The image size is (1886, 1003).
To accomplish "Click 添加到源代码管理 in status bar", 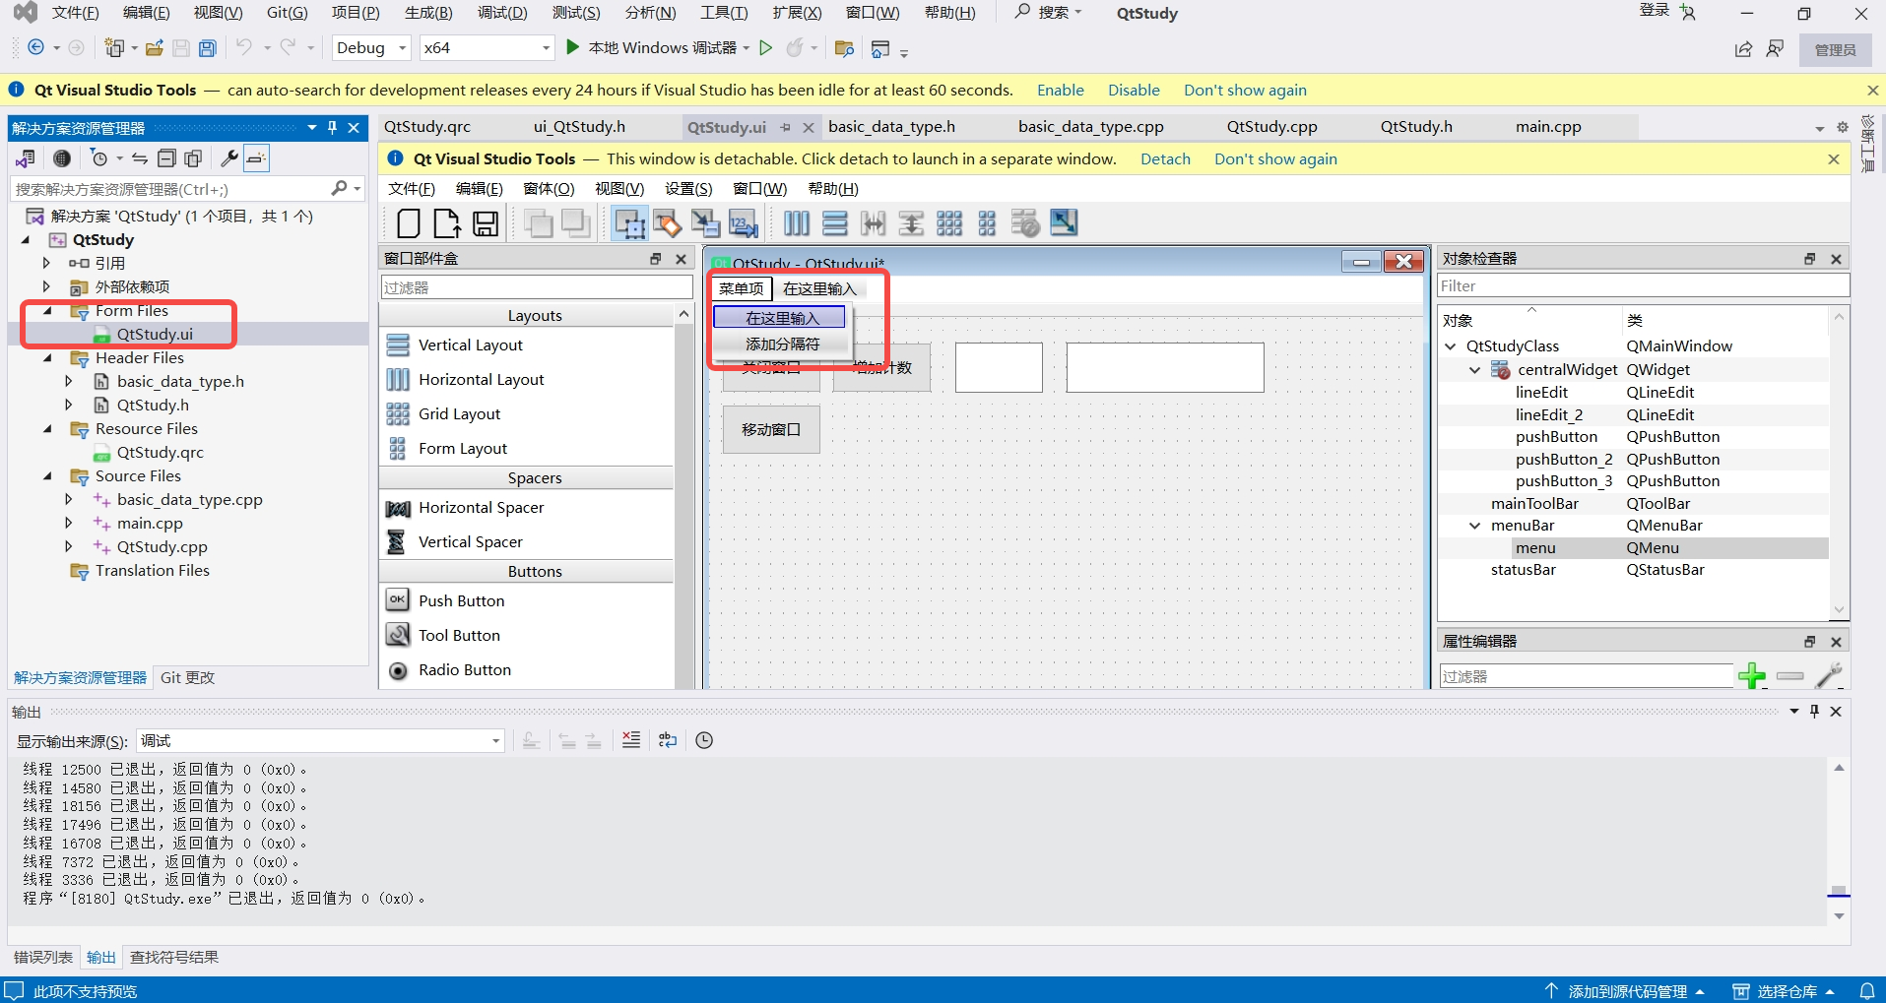I will (1627, 991).
